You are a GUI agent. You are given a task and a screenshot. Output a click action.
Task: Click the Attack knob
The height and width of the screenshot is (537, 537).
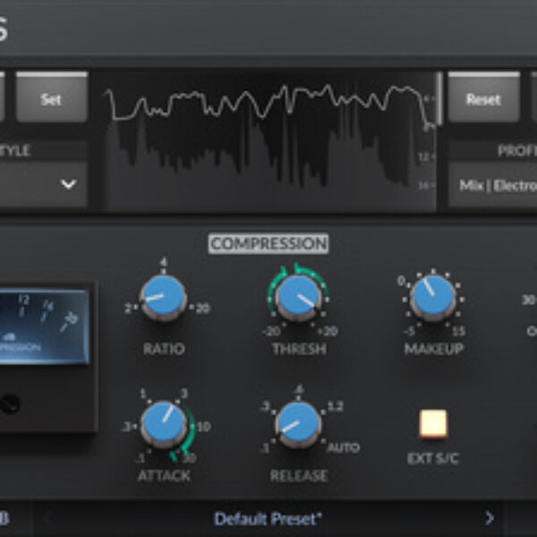(164, 424)
